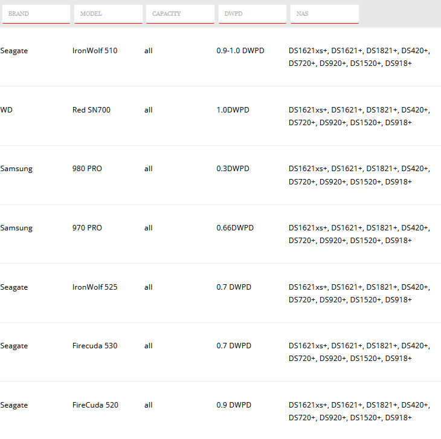Click the 1.0DWPD value

pyautogui.click(x=233, y=110)
